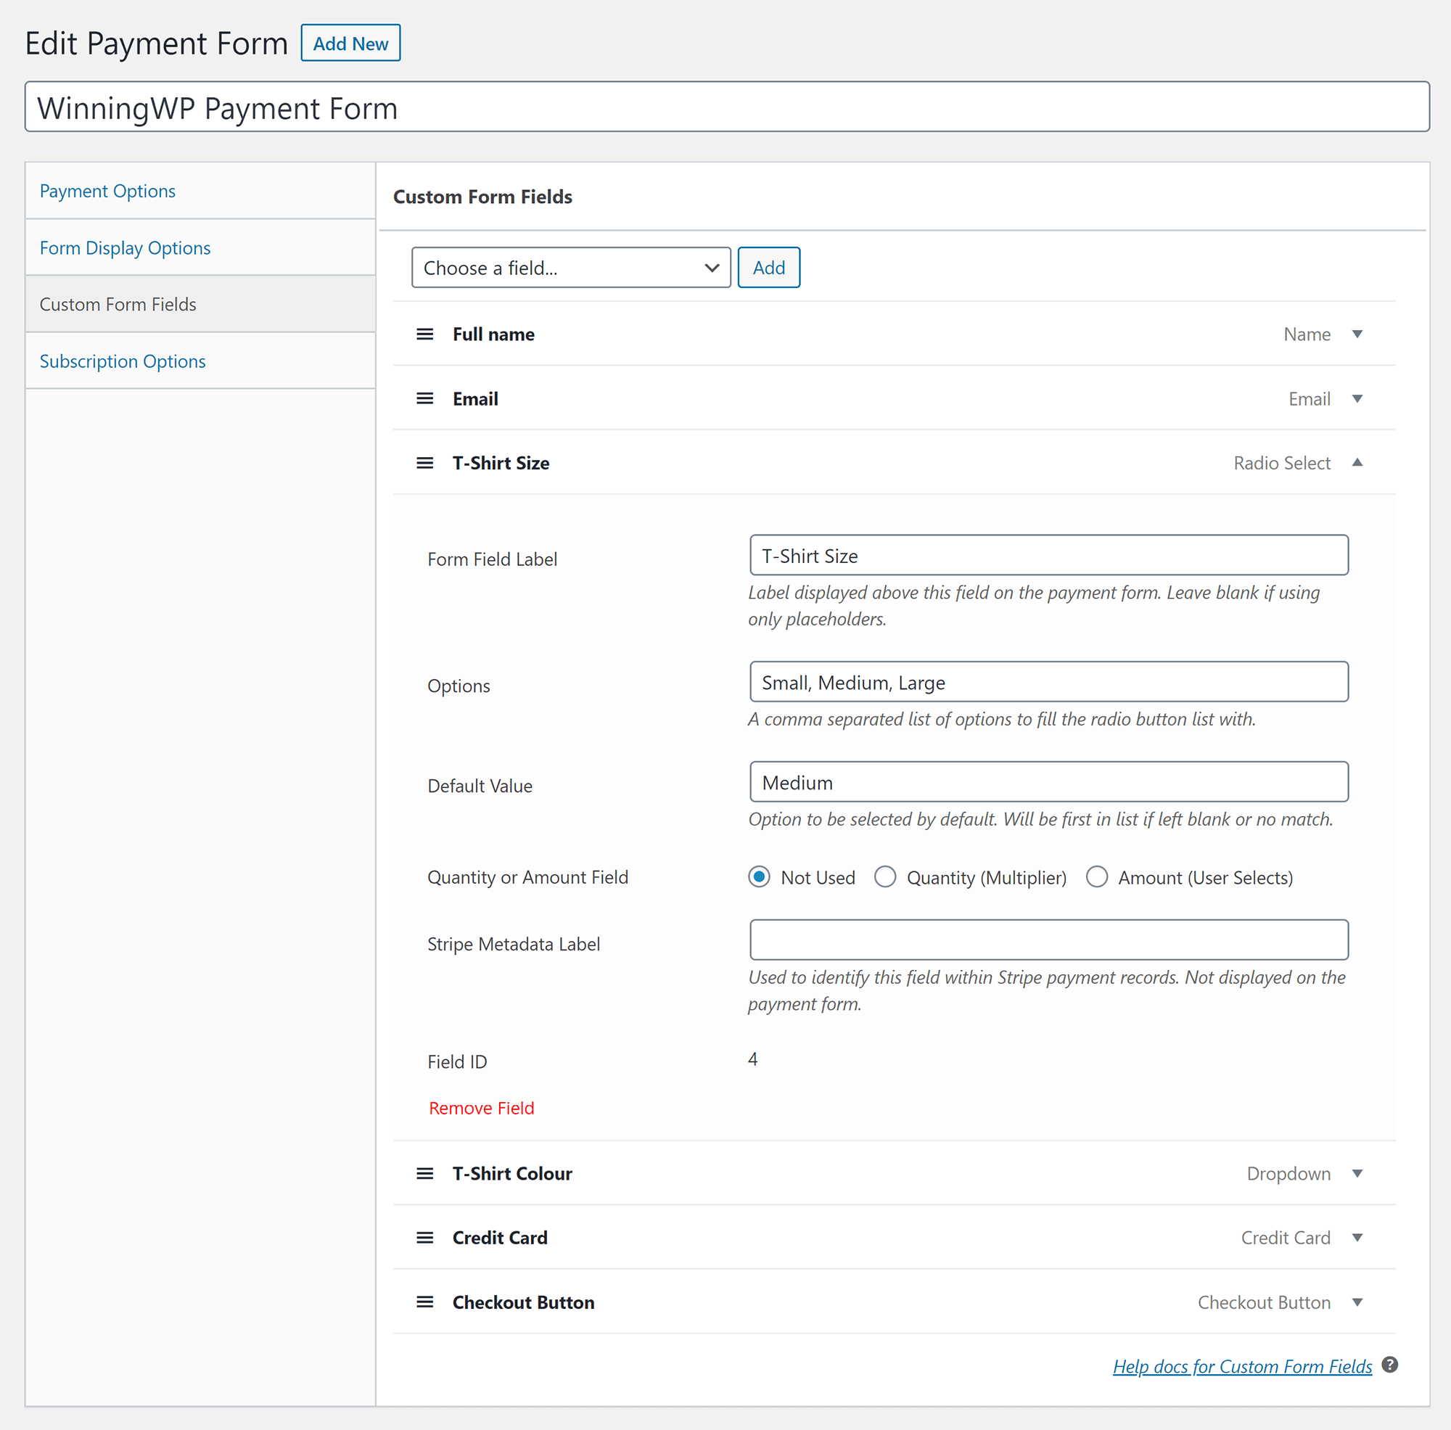Collapse the T-Shirt Size field expander

[x=1360, y=462]
